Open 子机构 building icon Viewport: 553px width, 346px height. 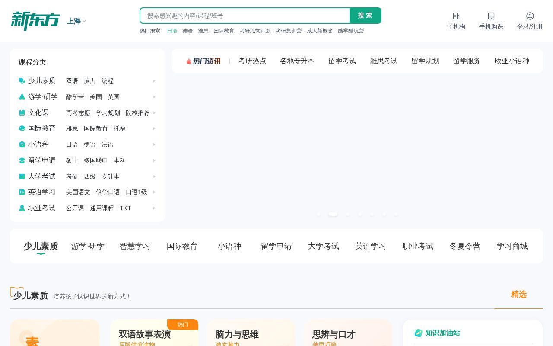(x=456, y=16)
